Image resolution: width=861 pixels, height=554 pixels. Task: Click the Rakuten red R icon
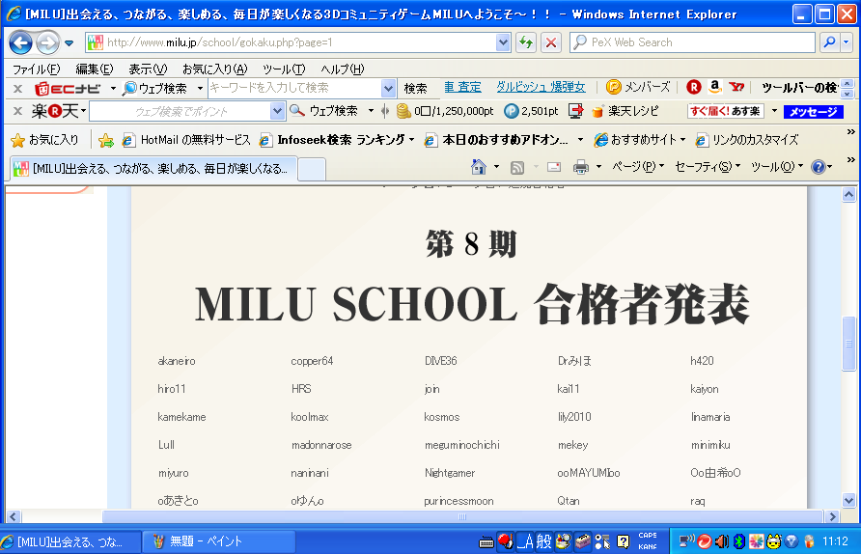pos(693,88)
